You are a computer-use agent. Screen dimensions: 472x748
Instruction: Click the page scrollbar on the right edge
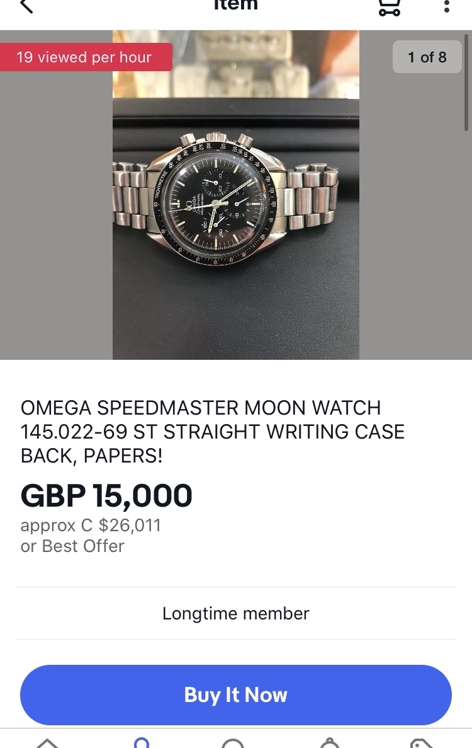[466, 82]
